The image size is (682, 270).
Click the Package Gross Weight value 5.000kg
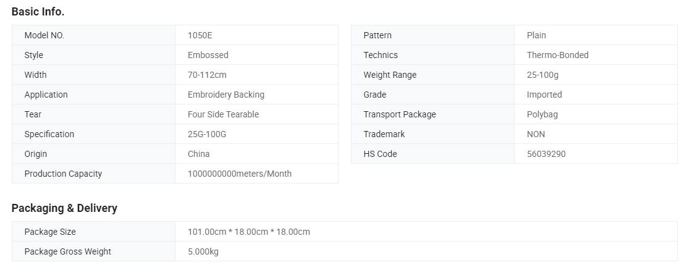pyautogui.click(x=203, y=251)
